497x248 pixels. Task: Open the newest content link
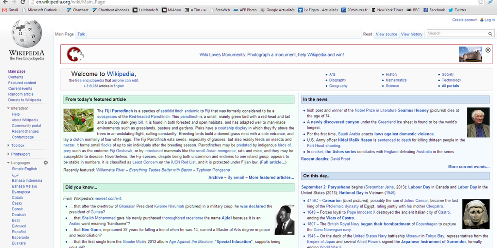[x=108, y=198]
